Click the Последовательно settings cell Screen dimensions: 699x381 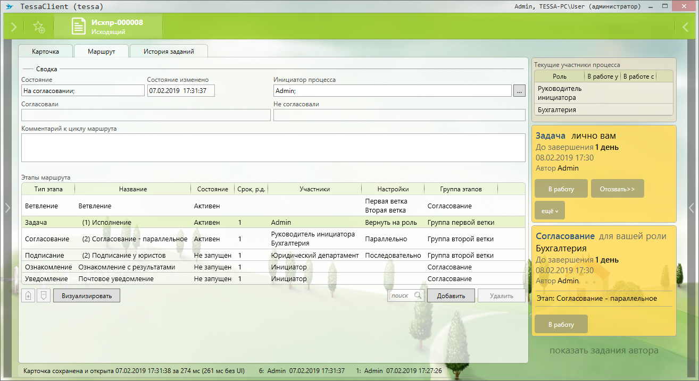tap(393, 256)
